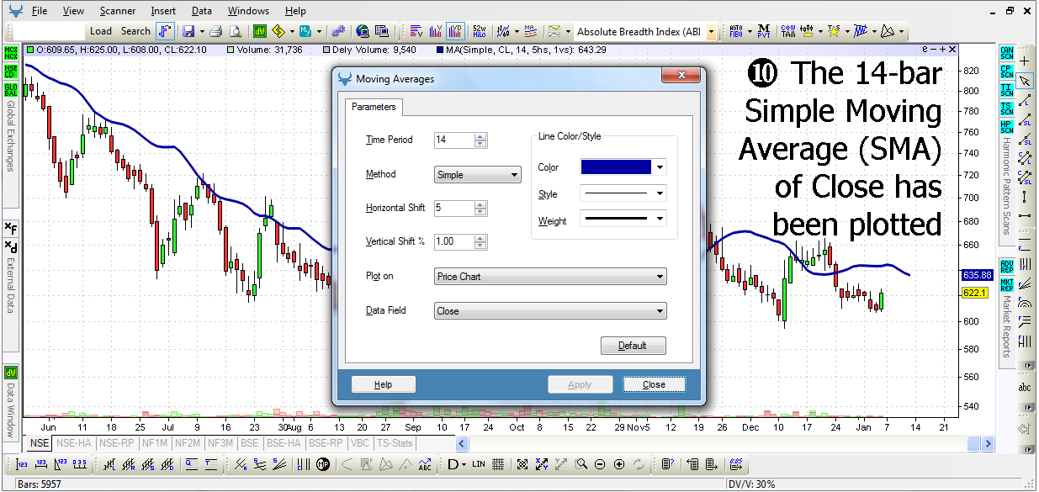
Task: Switch to the BSE chart tab
Action: point(250,443)
